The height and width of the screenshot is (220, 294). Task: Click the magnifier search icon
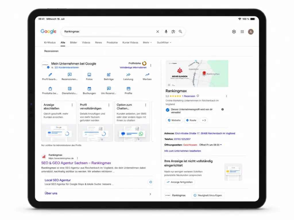180,32
